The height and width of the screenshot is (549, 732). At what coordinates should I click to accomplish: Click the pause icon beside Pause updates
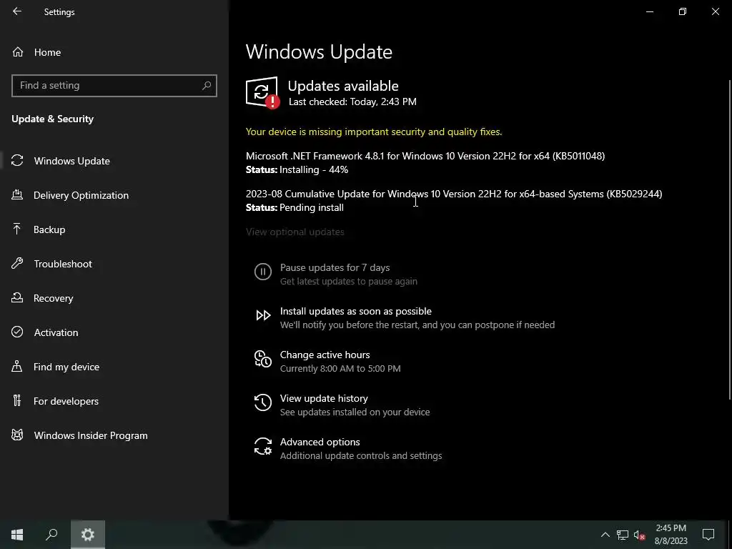click(x=263, y=271)
